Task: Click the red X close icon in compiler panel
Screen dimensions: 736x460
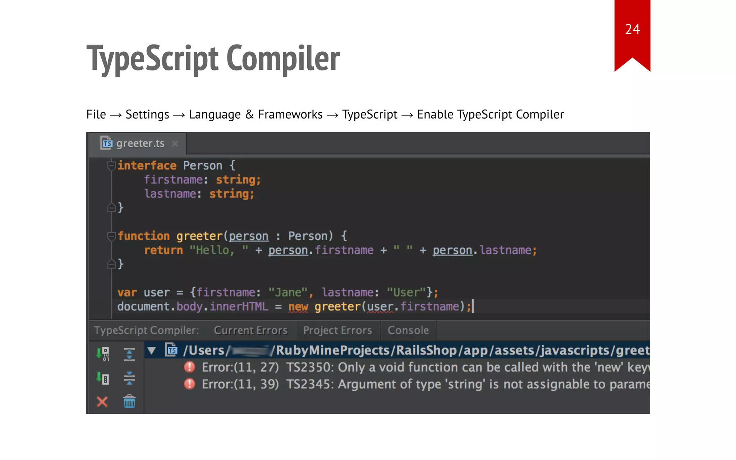Action: [x=102, y=401]
